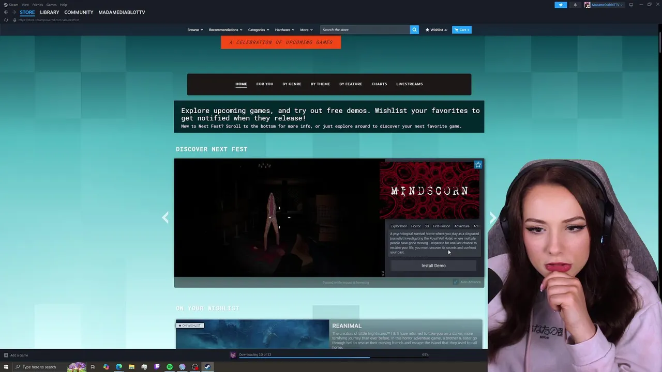Click the store URL address bar
Screen dimensions: 662x372
tap(49, 20)
